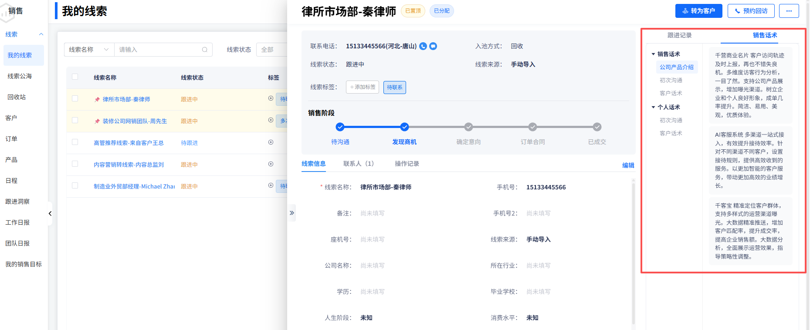Tick the checkbox for 装修公司网销团队-周先生
The image size is (810, 330).
(x=75, y=121)
